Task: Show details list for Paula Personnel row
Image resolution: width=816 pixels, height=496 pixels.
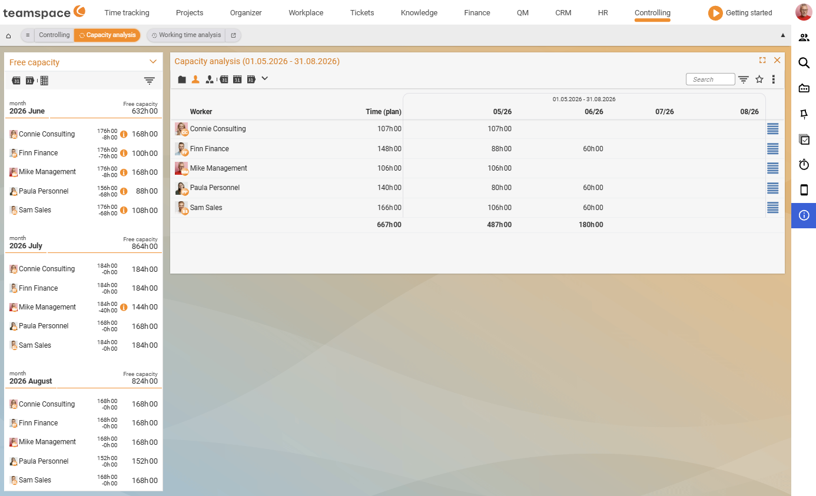Action: click(x=773, y=188)
